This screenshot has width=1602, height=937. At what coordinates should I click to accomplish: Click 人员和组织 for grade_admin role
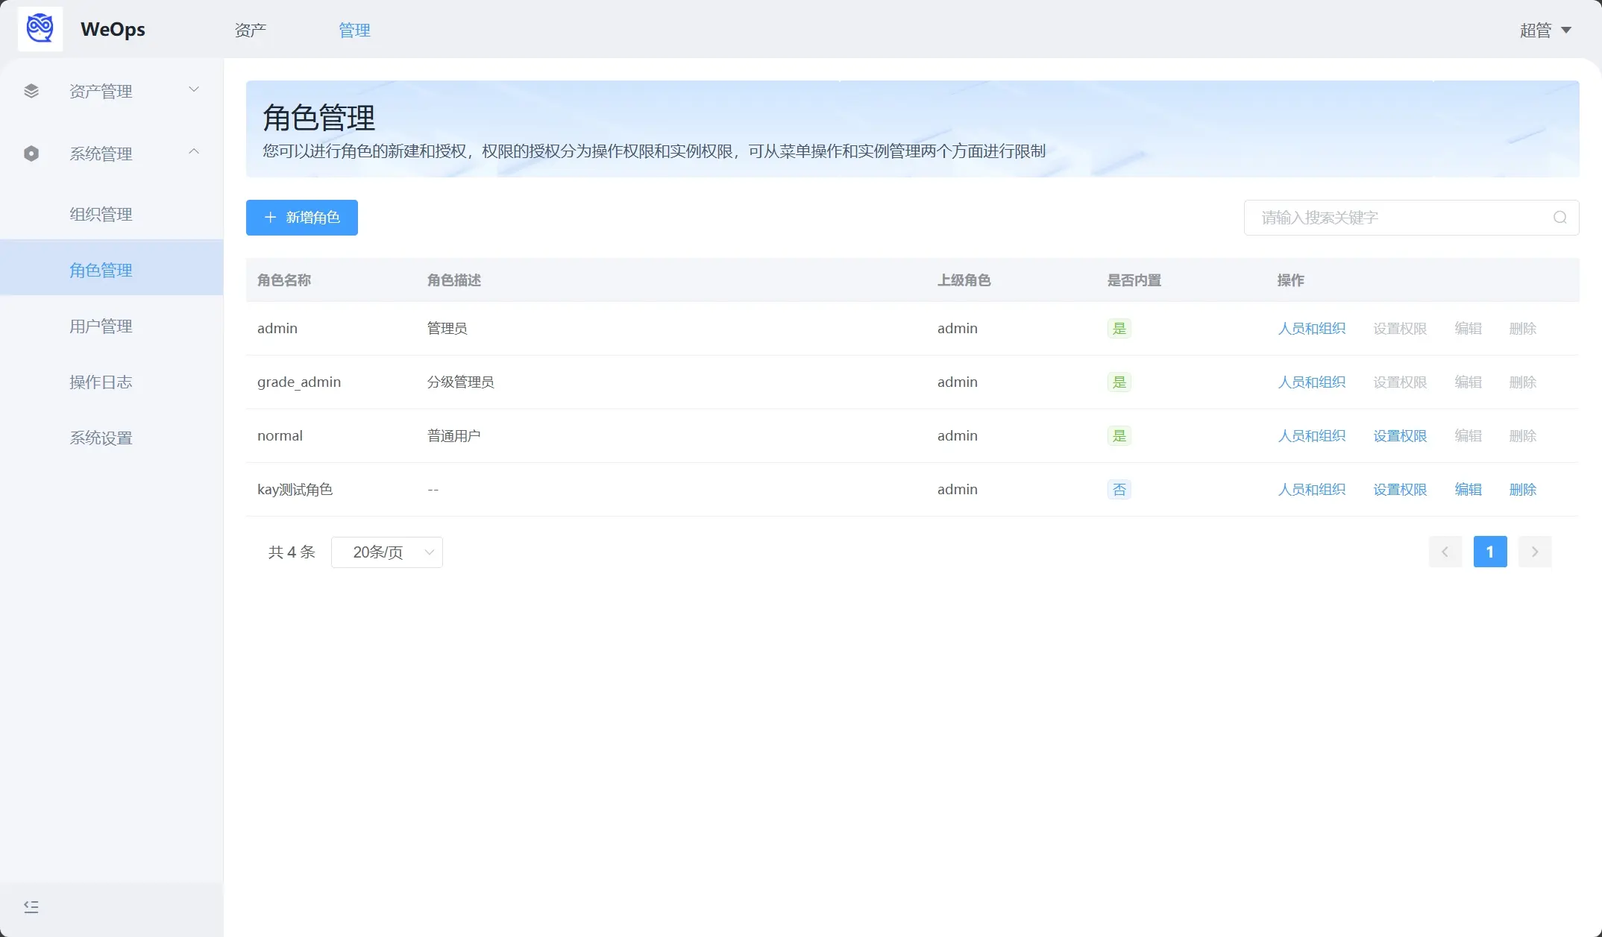(x=1312, y=382)
